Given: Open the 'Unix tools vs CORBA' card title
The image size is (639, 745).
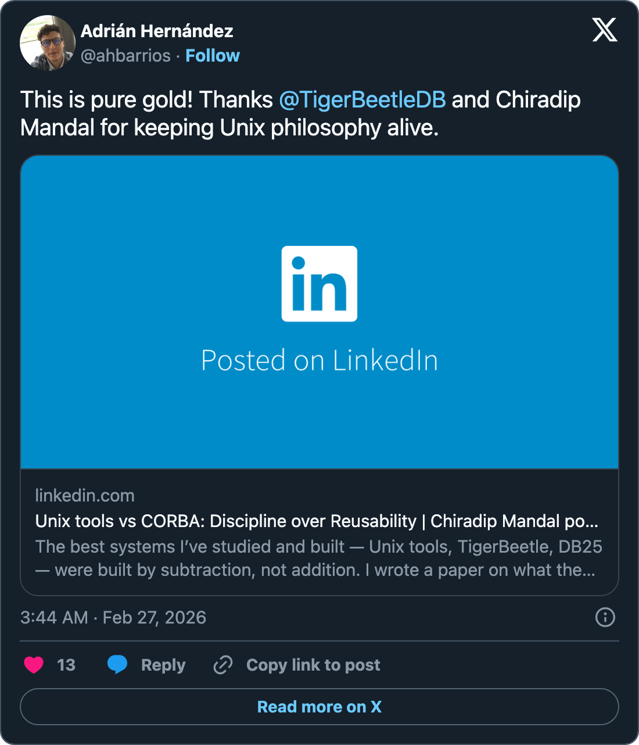Looking at the screenshot, I should pyautogui.click(x=317, y=521).
